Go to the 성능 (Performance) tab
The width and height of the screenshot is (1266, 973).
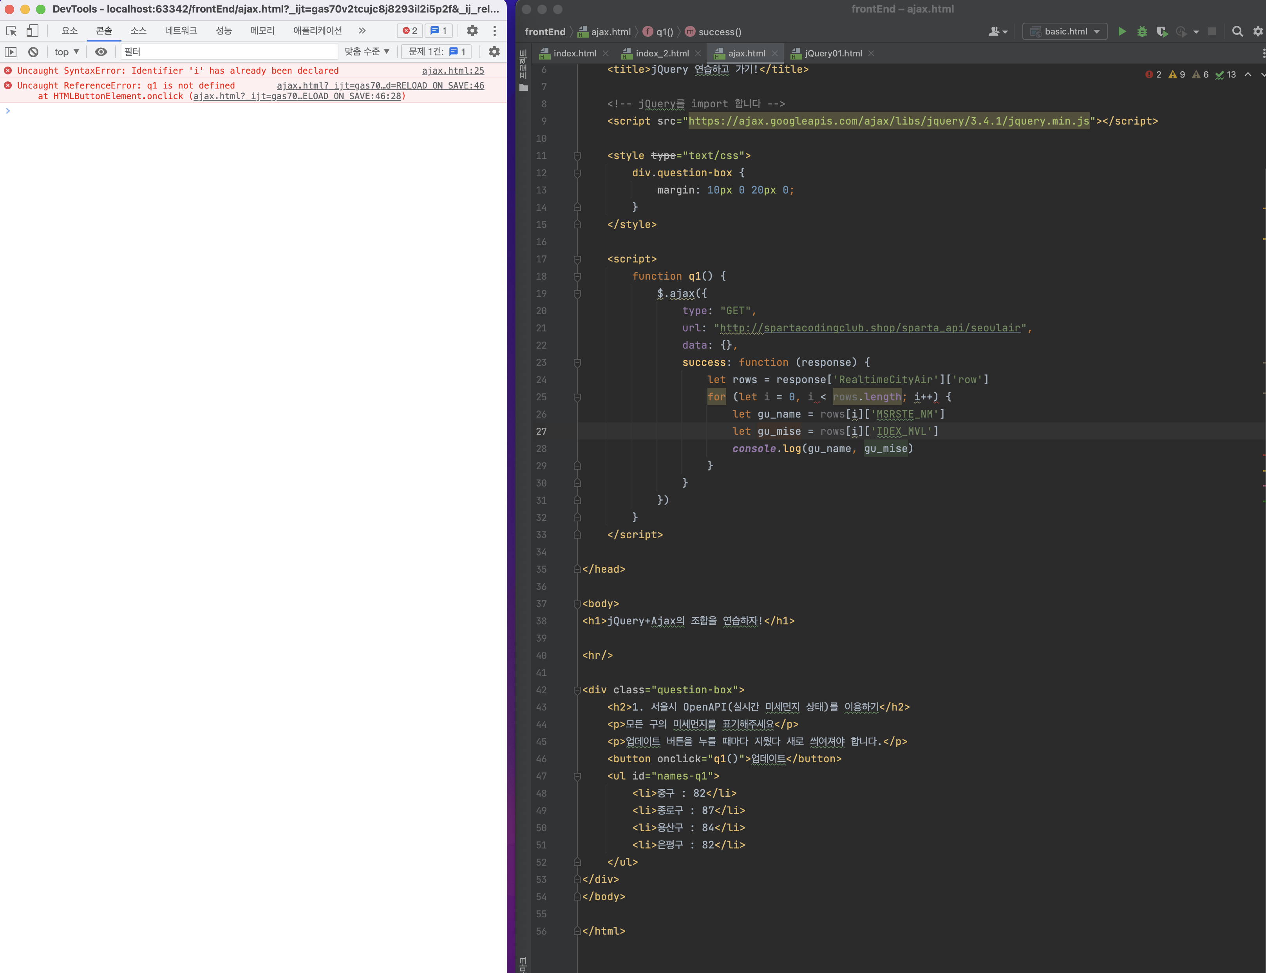224,31
